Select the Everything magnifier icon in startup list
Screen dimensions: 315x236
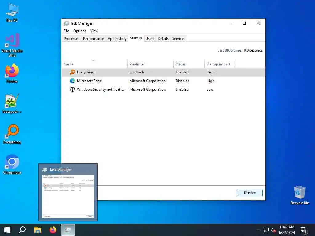point(73,72)
